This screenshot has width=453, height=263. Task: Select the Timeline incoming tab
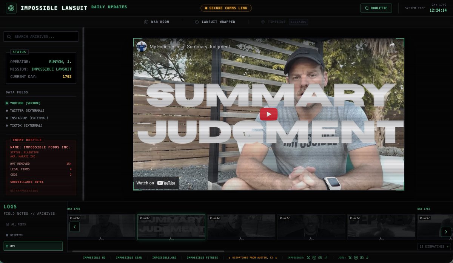(x=284, y=22)
